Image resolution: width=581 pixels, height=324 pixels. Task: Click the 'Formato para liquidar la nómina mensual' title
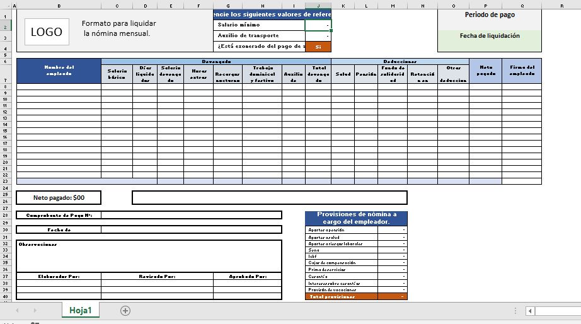coord(118,28)
